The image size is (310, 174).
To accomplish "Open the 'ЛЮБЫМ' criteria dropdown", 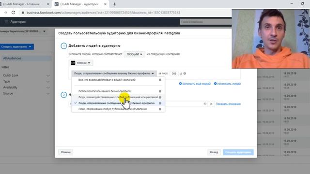I will [x=134, y=54].
